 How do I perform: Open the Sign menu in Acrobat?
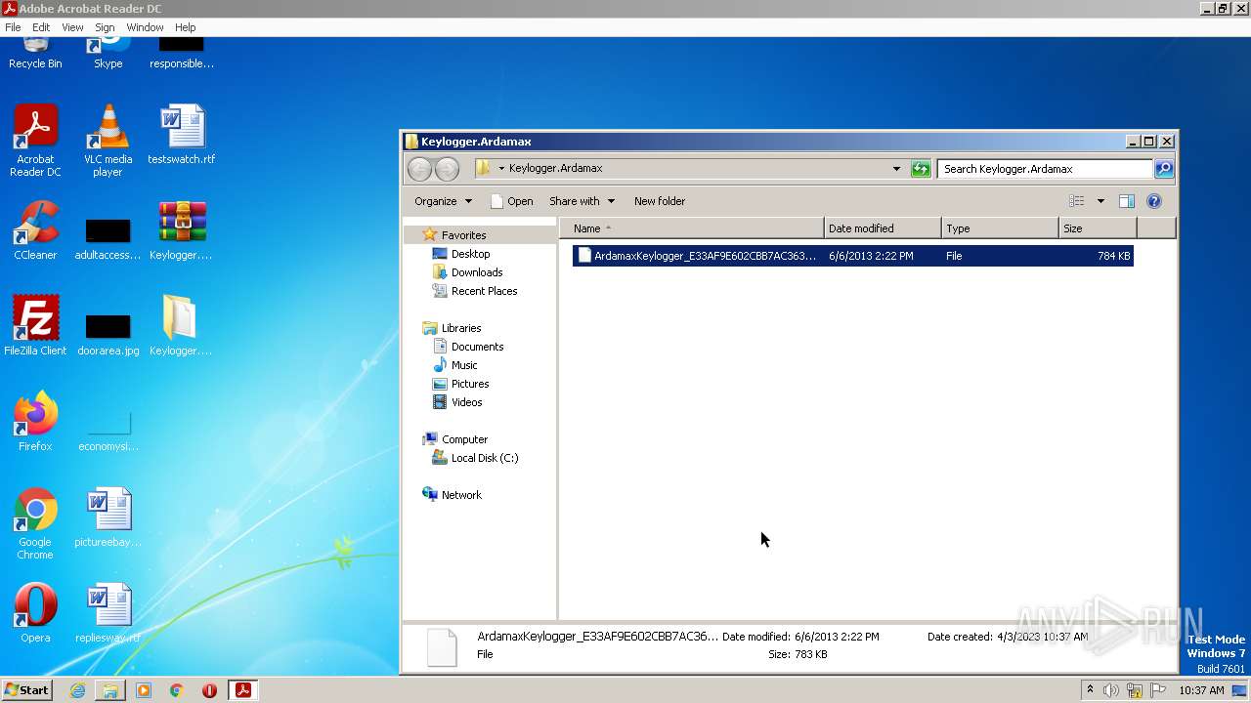pyautogui.click(x=105, y=27)
